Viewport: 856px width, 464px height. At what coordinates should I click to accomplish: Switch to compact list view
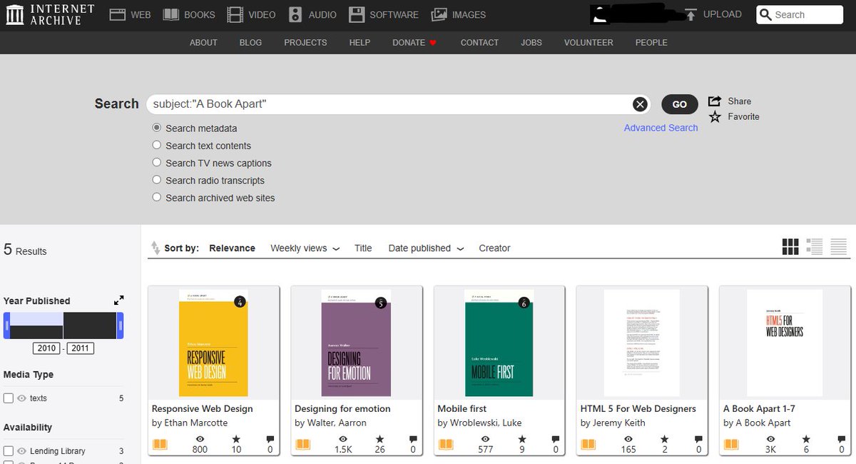tap(839, 247)
